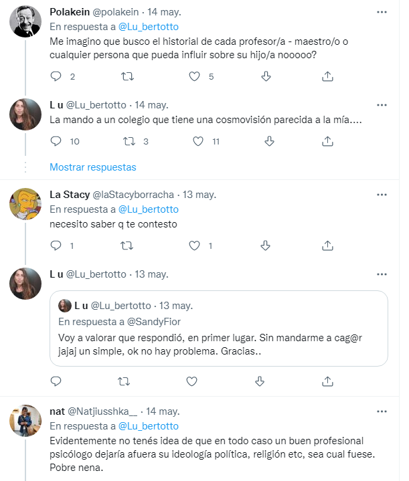409x481 pixels.
Task: Open nat's profile picture
Action: click(26, 421)
